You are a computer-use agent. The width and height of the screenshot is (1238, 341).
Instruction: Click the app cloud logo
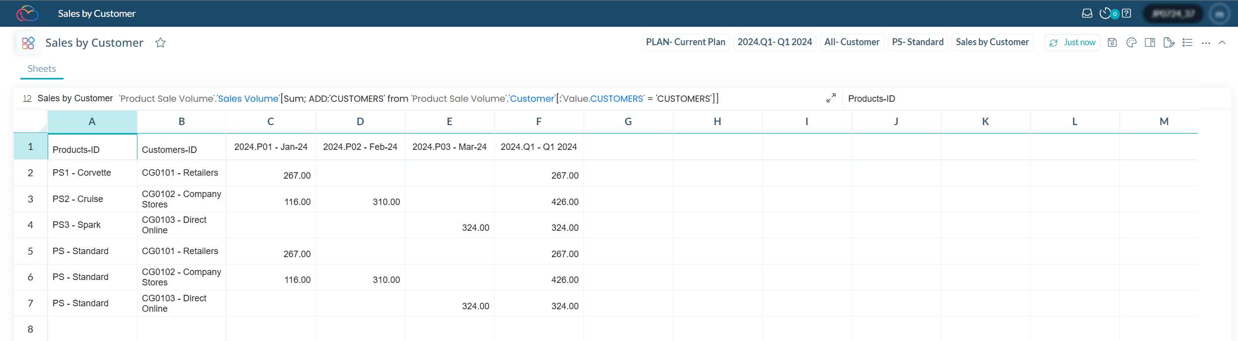pyautogui.click(x=27, y=13)
